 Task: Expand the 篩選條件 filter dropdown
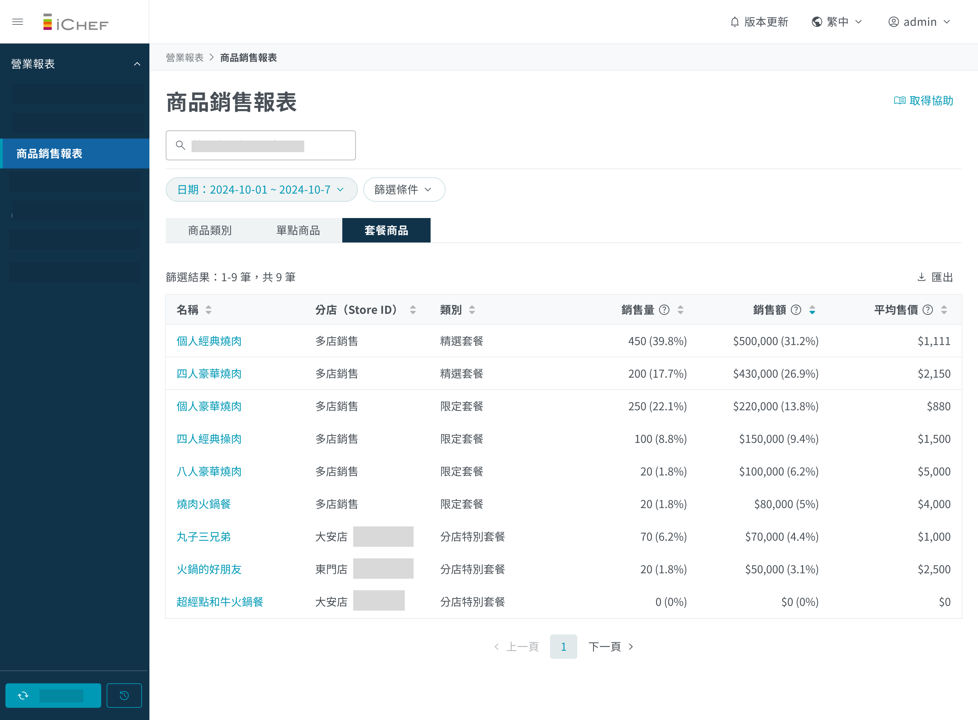(x=403, y=190)
